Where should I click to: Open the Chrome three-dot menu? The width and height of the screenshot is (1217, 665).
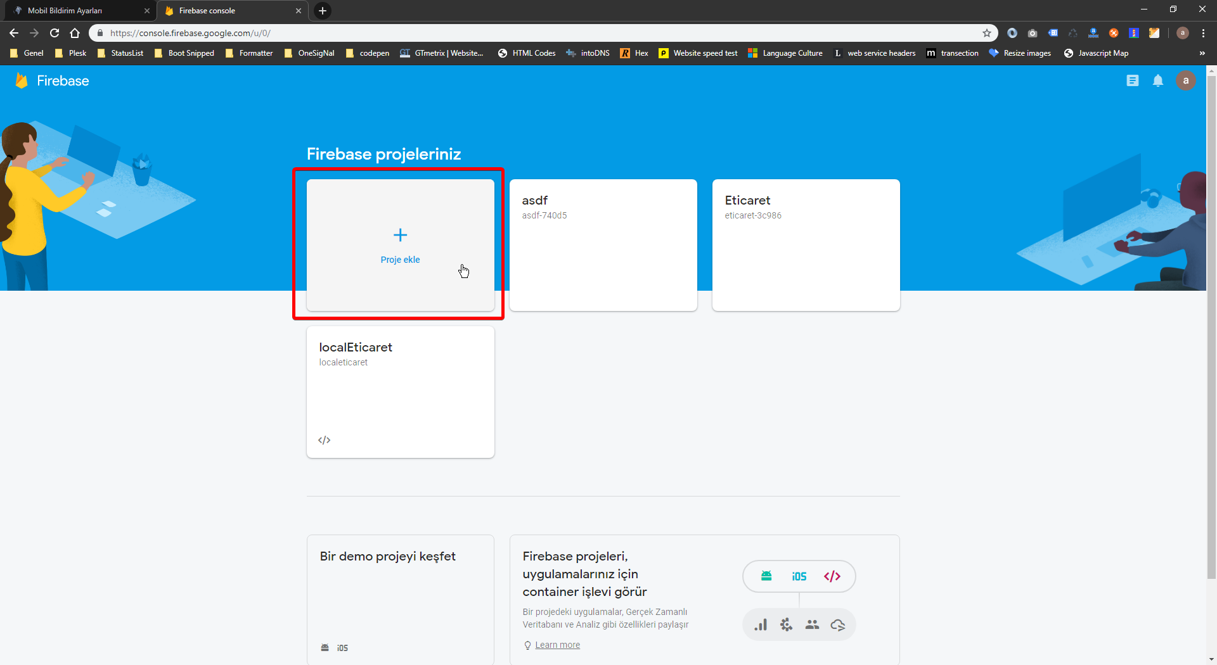pos(1203,33)
